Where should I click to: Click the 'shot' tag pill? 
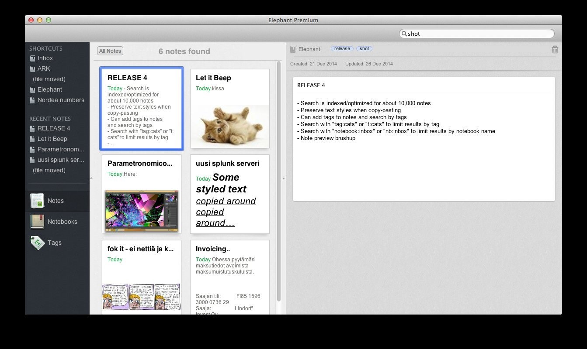point(364,49)
